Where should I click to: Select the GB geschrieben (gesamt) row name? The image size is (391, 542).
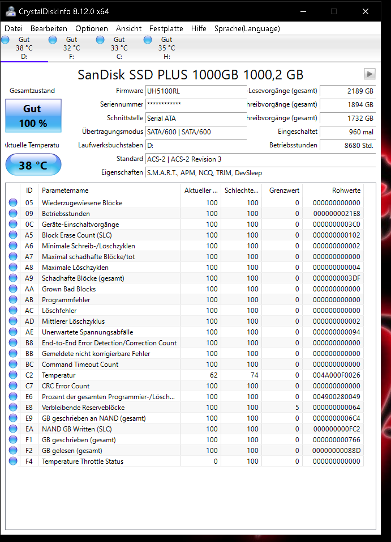pyautogui.click(x=79, y=440)
